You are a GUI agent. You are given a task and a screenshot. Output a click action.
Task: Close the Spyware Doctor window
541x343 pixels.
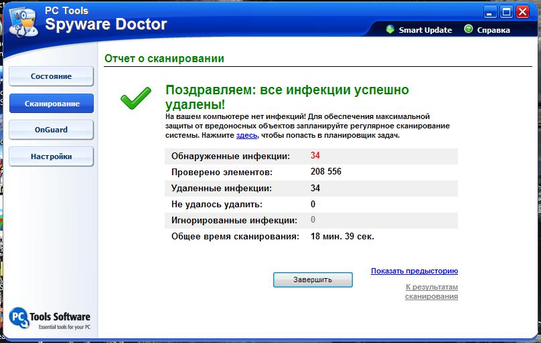tap(522, 13)
